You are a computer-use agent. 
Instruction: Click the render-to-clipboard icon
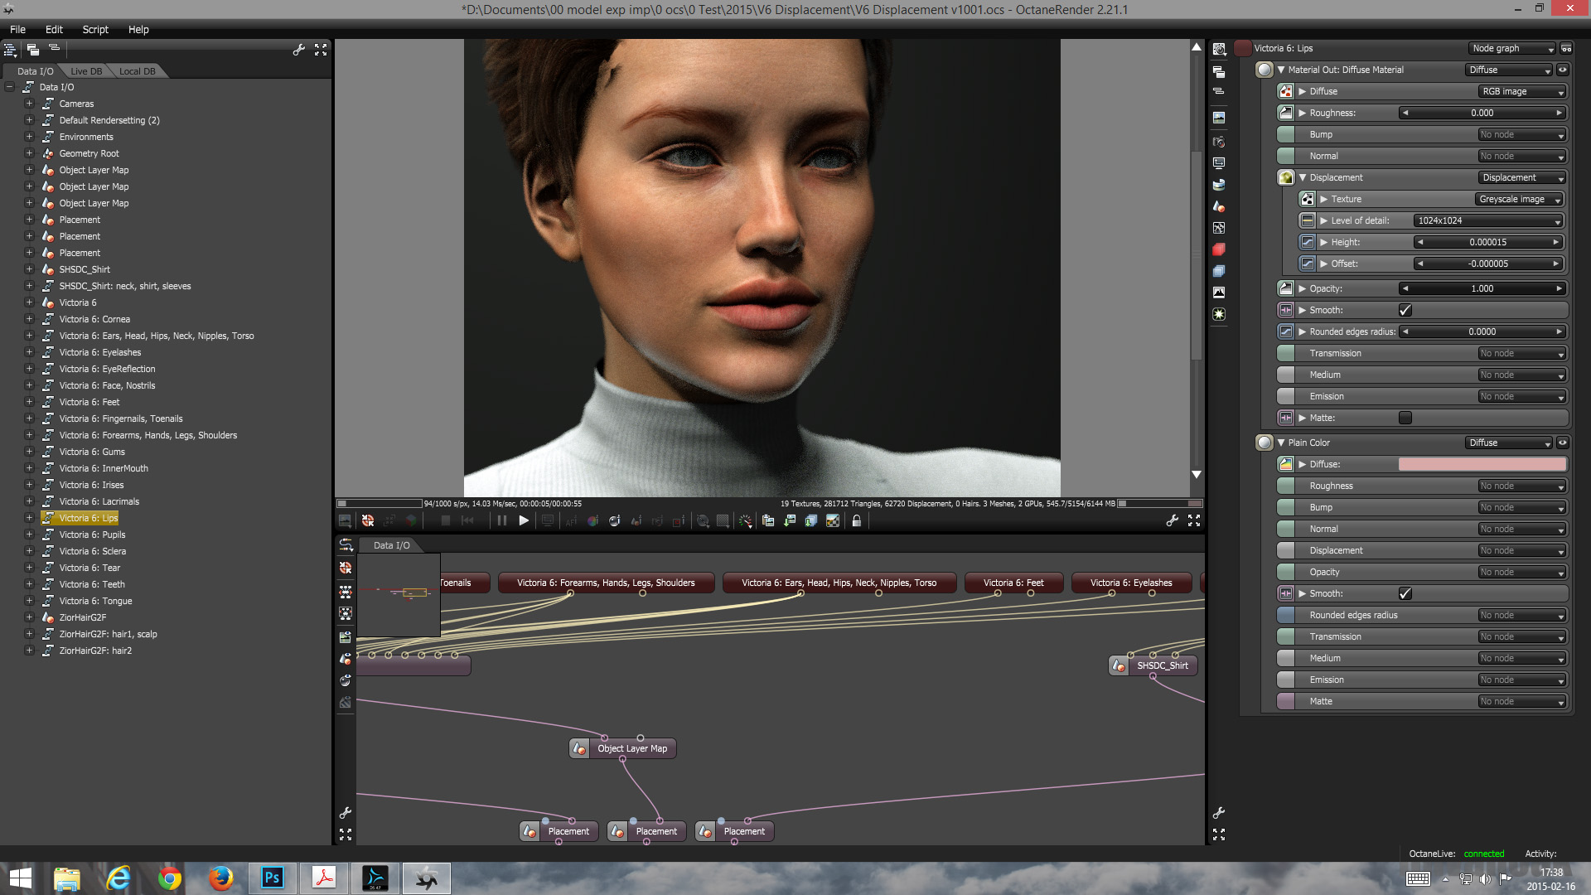(x=768, y=520)
